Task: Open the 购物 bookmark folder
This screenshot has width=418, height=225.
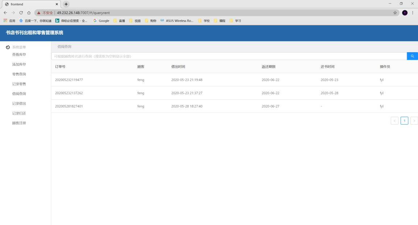Action: [x=150, y=21]
